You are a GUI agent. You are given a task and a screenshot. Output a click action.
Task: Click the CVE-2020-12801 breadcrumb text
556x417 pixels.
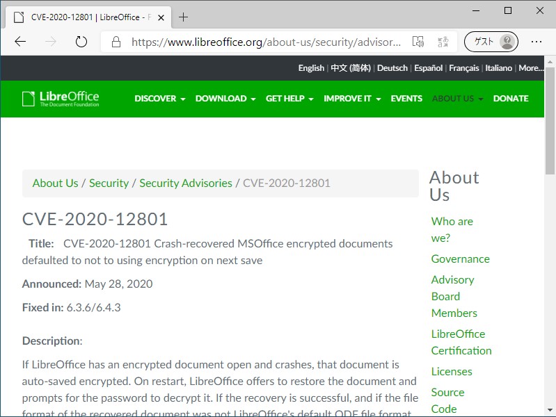287,183
